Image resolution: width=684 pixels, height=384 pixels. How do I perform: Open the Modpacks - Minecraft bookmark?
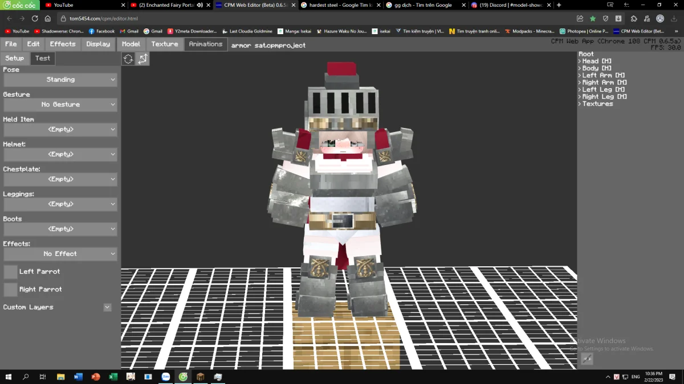[530, 31]
